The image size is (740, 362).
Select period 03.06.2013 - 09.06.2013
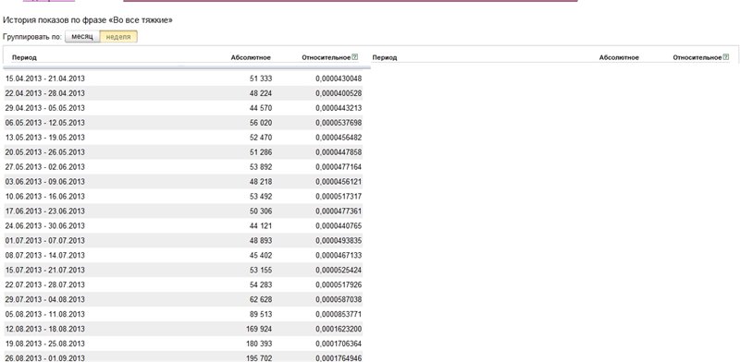click(44, 182)
